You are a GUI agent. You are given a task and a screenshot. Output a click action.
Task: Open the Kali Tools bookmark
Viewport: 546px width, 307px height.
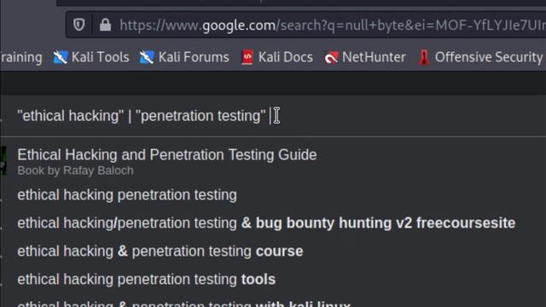pos(91,57)
